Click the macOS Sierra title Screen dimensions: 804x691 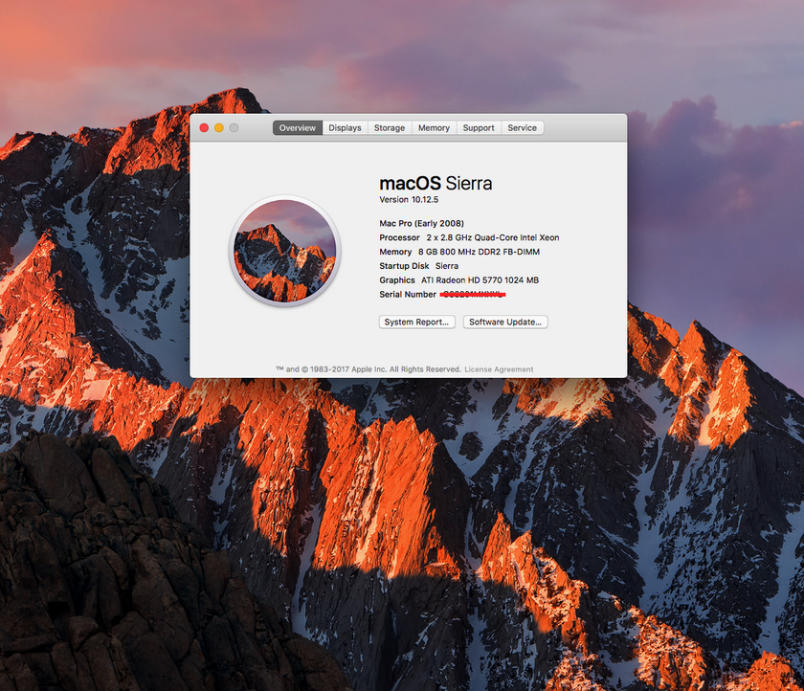point(435,183)
